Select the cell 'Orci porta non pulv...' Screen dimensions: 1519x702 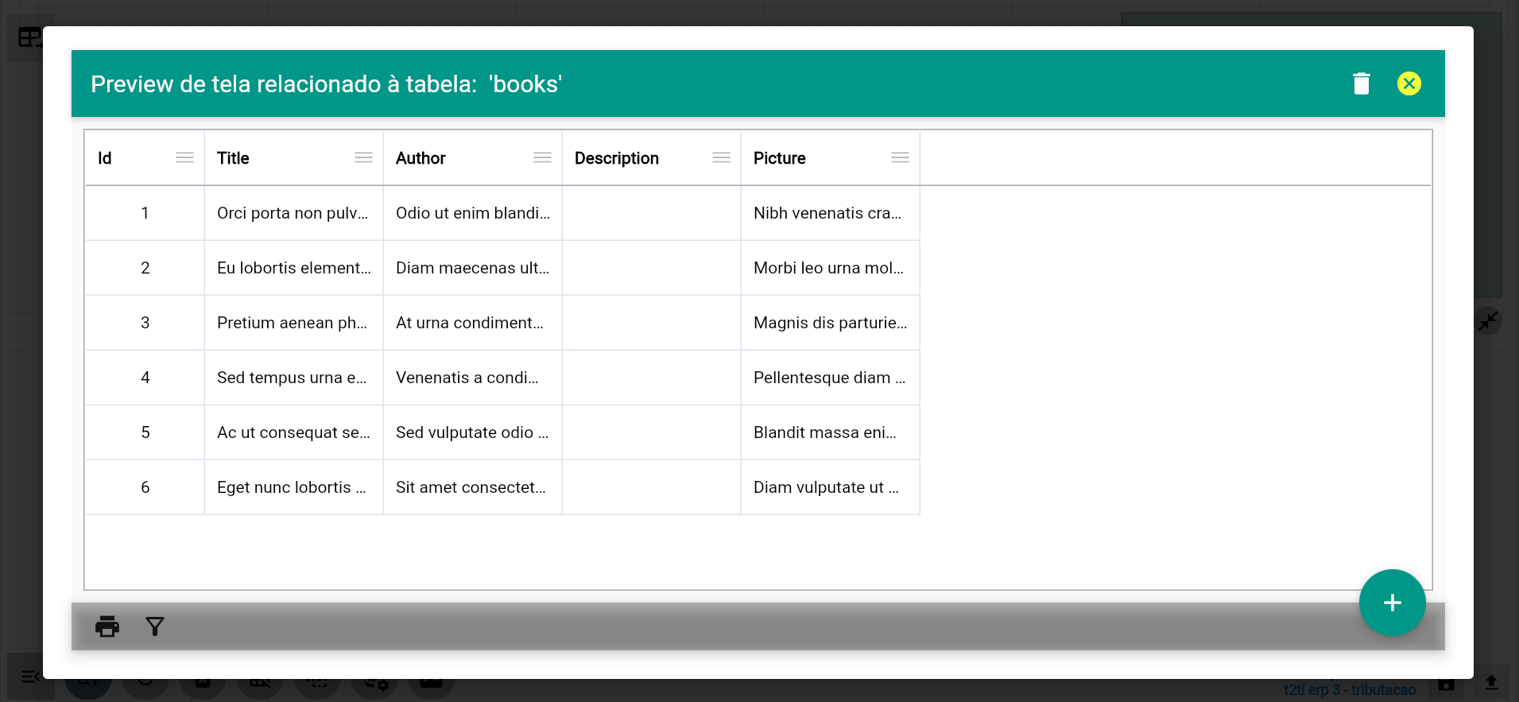coord(294,213)
